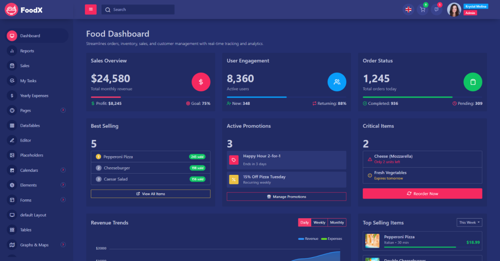500x261 pixels.
Task: Select the Daily revenue trend option
Action: (x=305, y=223)
